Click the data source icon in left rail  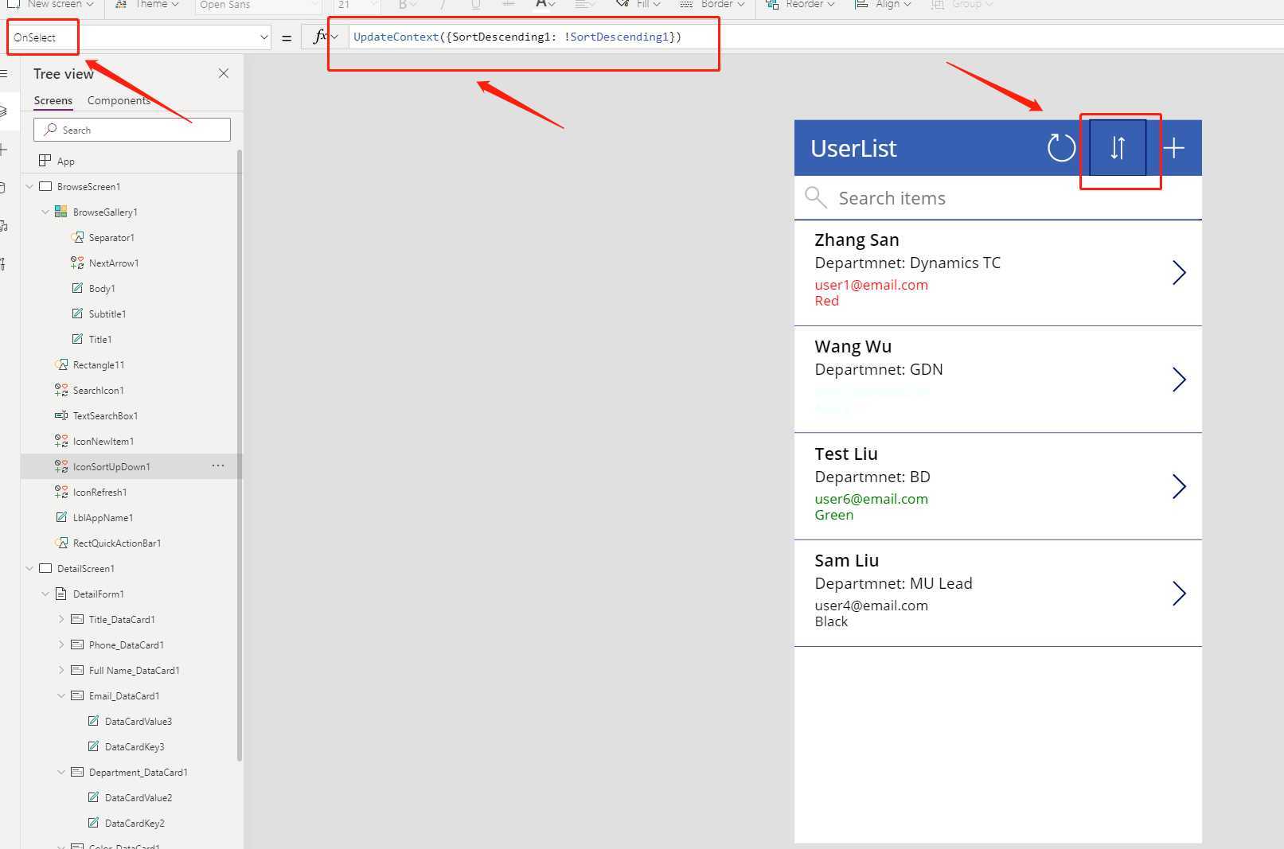coord(2,188)
